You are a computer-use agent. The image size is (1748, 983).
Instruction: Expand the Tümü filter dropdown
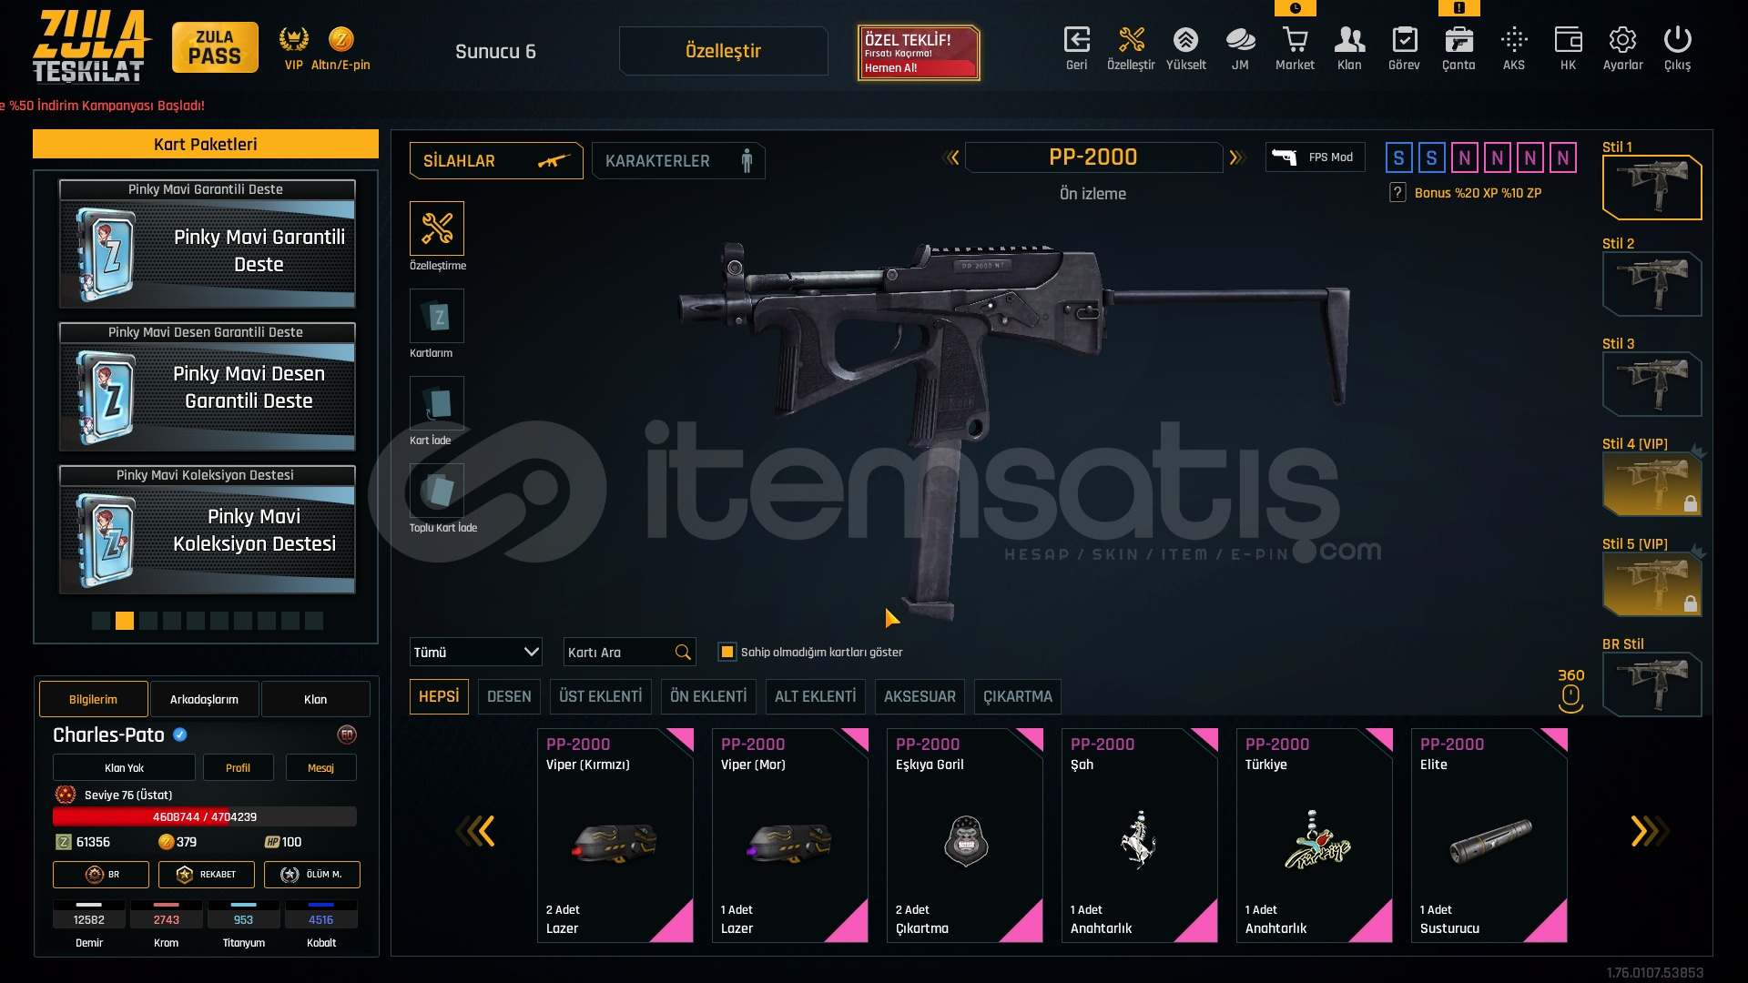click(x=475, y=652)
